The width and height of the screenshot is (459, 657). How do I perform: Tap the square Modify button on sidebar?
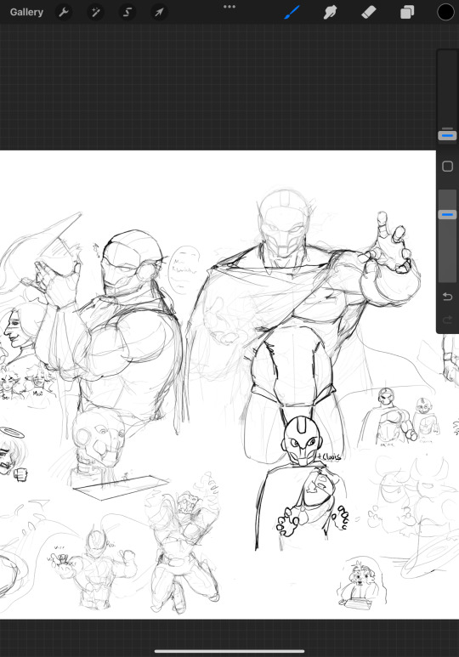coord(447,167)
